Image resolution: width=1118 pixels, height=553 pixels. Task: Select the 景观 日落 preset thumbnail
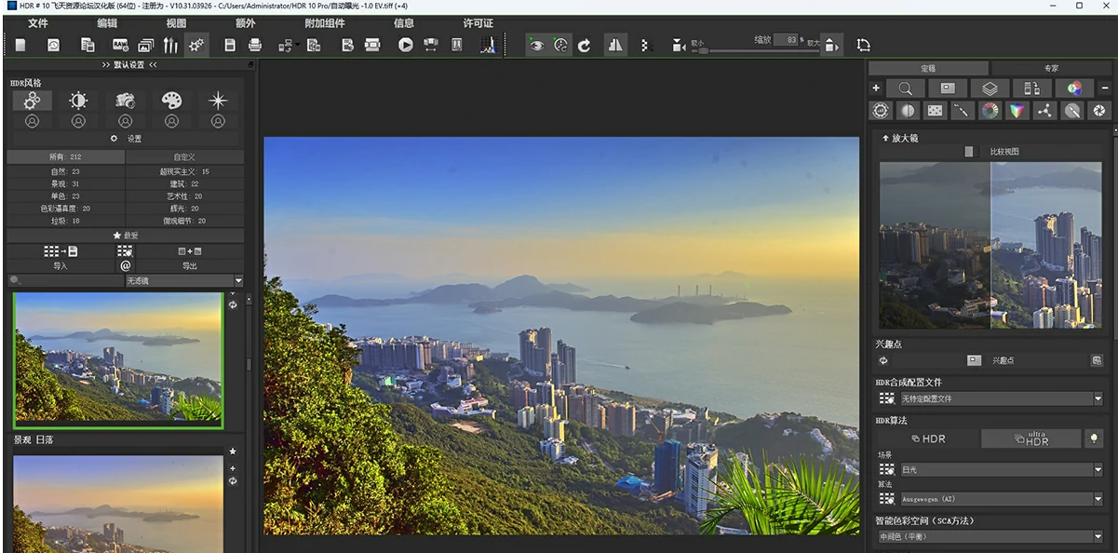[118, 504]
